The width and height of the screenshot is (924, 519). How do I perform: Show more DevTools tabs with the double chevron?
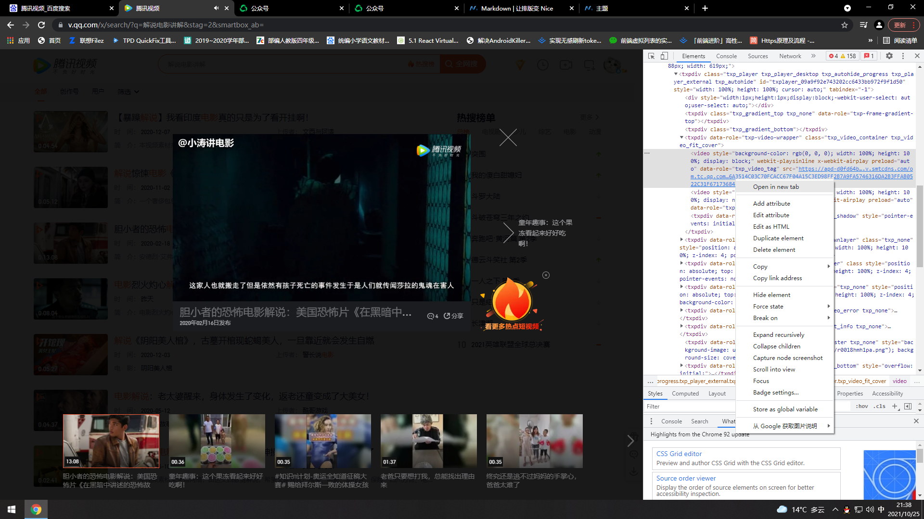(x=813, y=56)
